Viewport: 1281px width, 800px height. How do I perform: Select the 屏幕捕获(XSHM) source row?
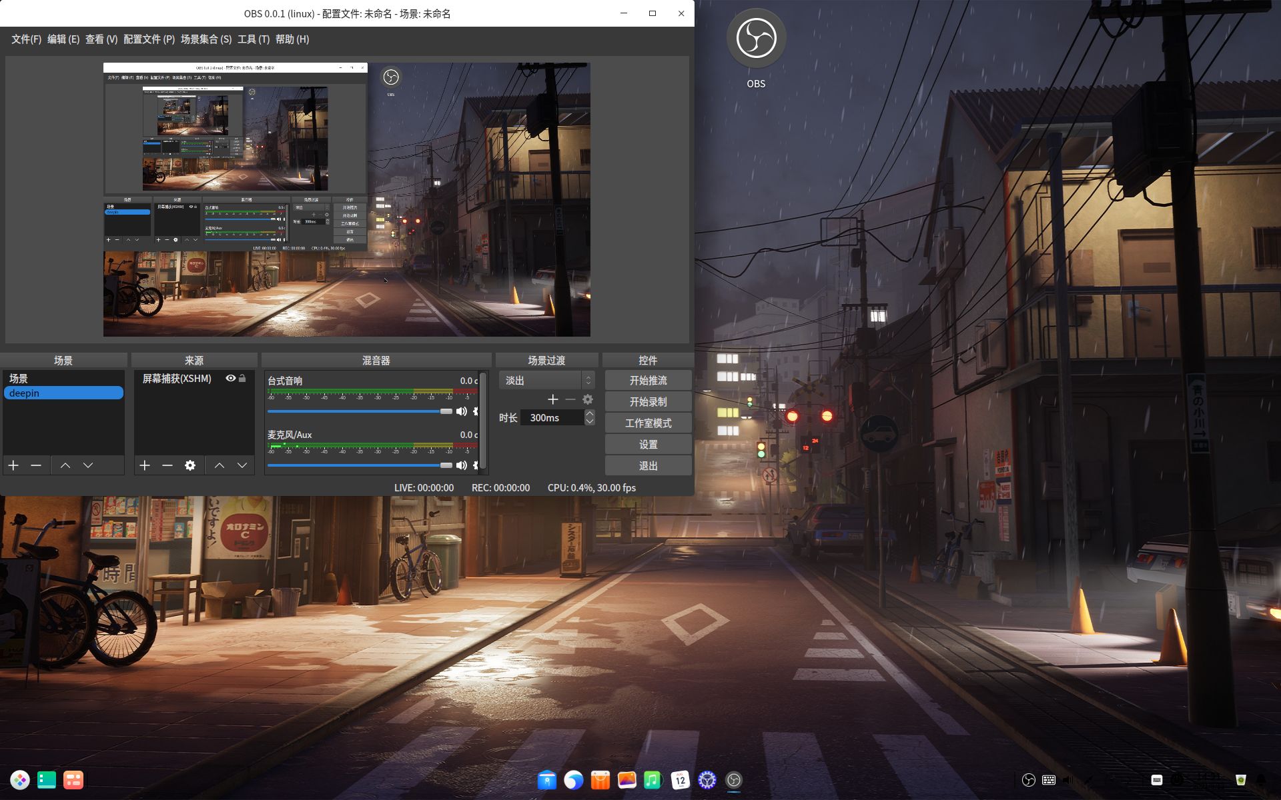click(194, 379)
